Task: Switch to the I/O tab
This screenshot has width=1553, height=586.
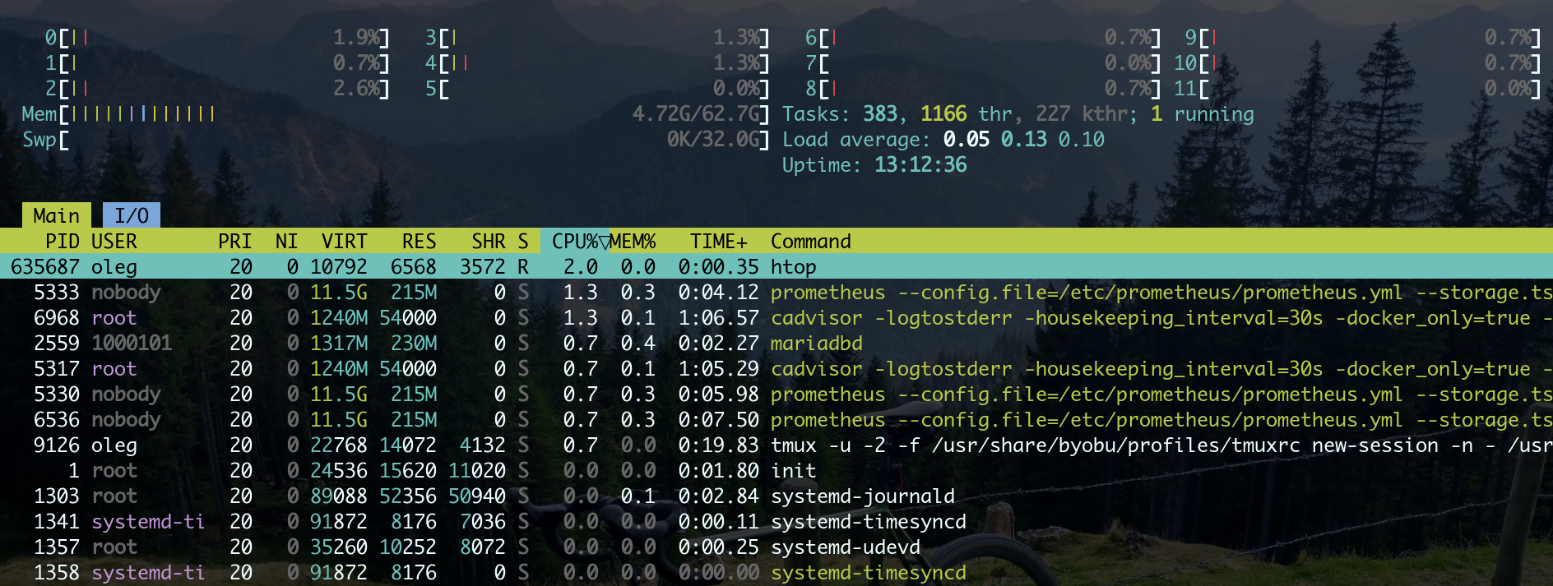Action: [x=131, y=215]
